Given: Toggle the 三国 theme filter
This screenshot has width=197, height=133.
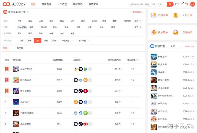Looking at the screenshot, I should [x=41, y=21].
